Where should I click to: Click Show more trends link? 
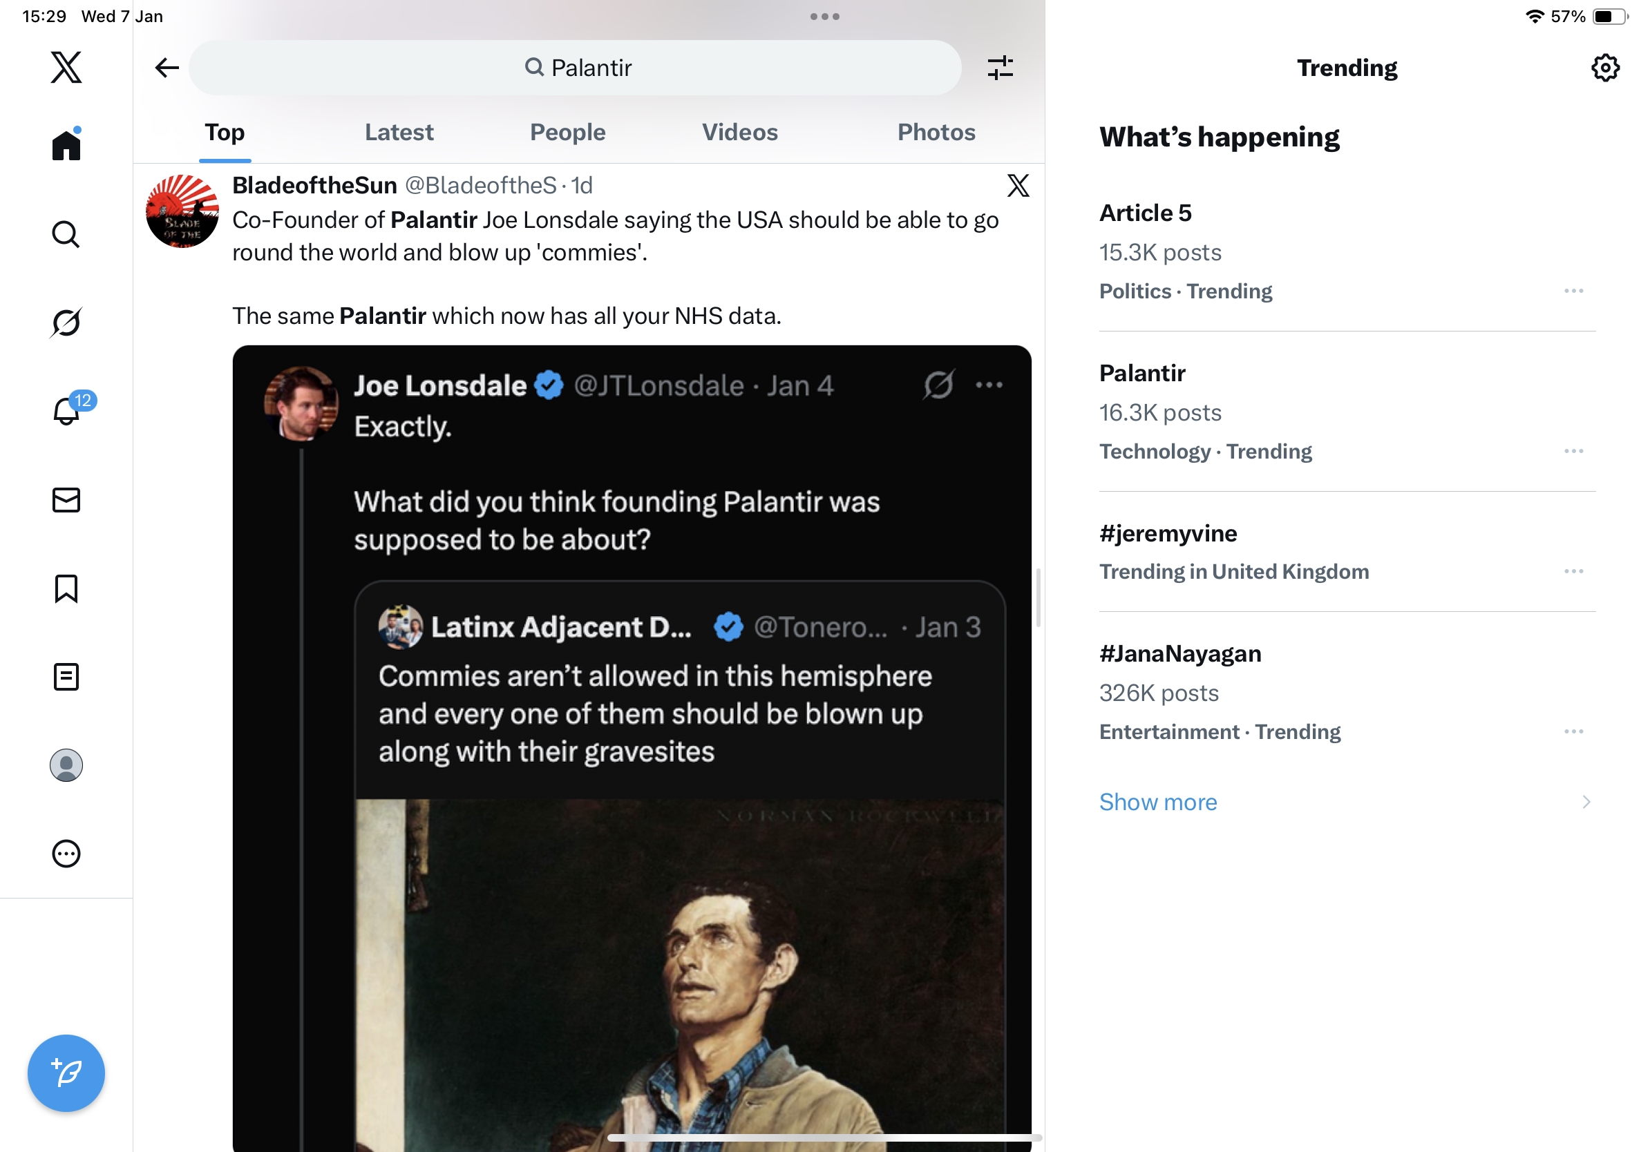[1158, 802]
